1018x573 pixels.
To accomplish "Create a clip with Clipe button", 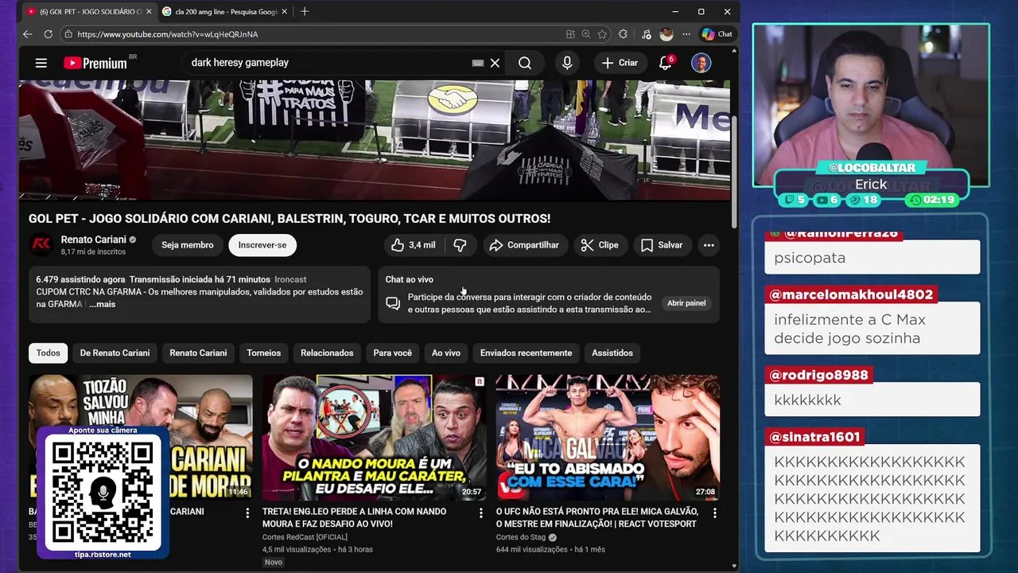I will (x=600, y=245).
